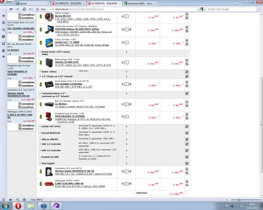Open iTunes from the taskbar
Viewport: 263px width, 210px height.
[x=44, y=206]
